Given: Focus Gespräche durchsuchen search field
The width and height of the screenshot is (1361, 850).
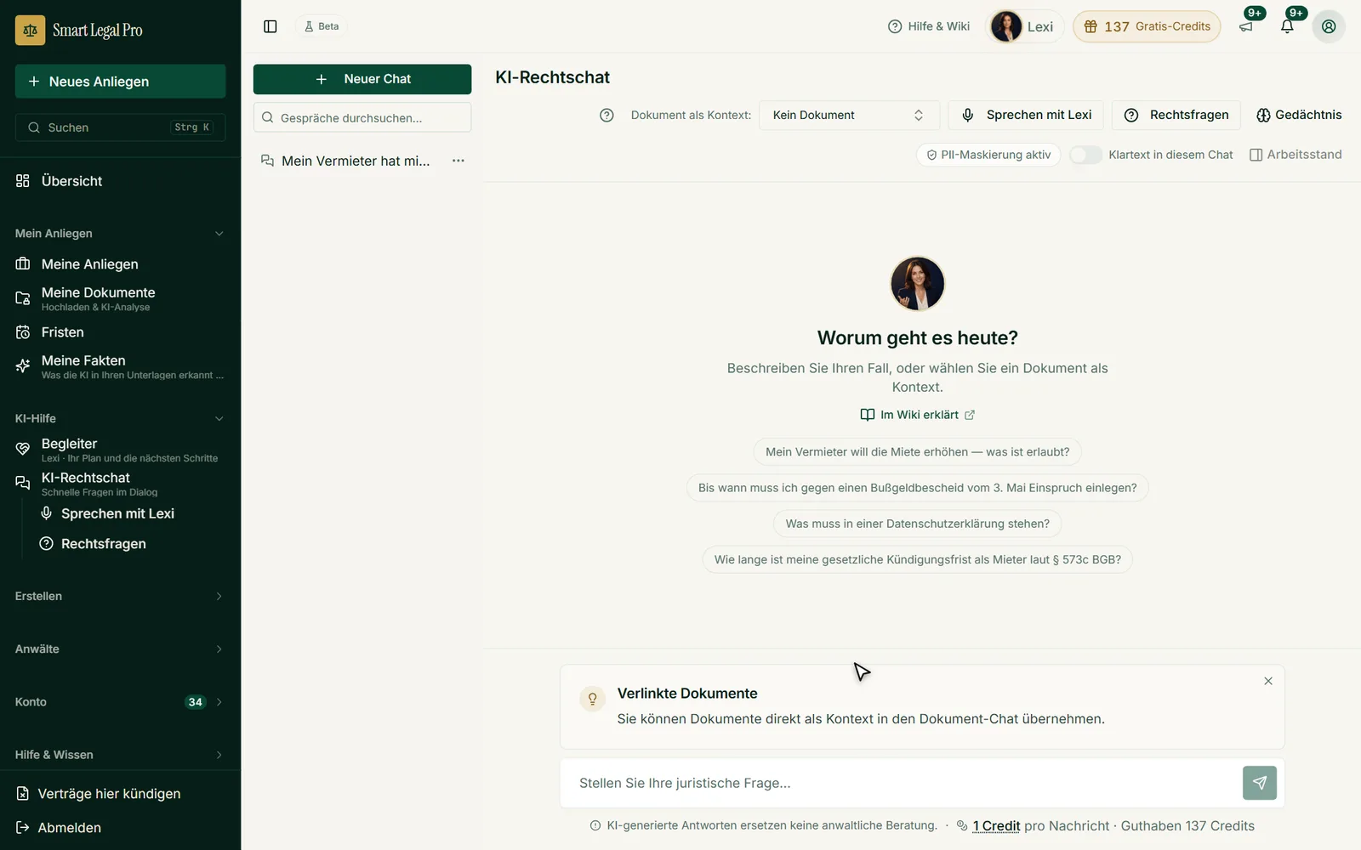Looking at the screenshot, I should pyautogui.click(x=362, y=117).
